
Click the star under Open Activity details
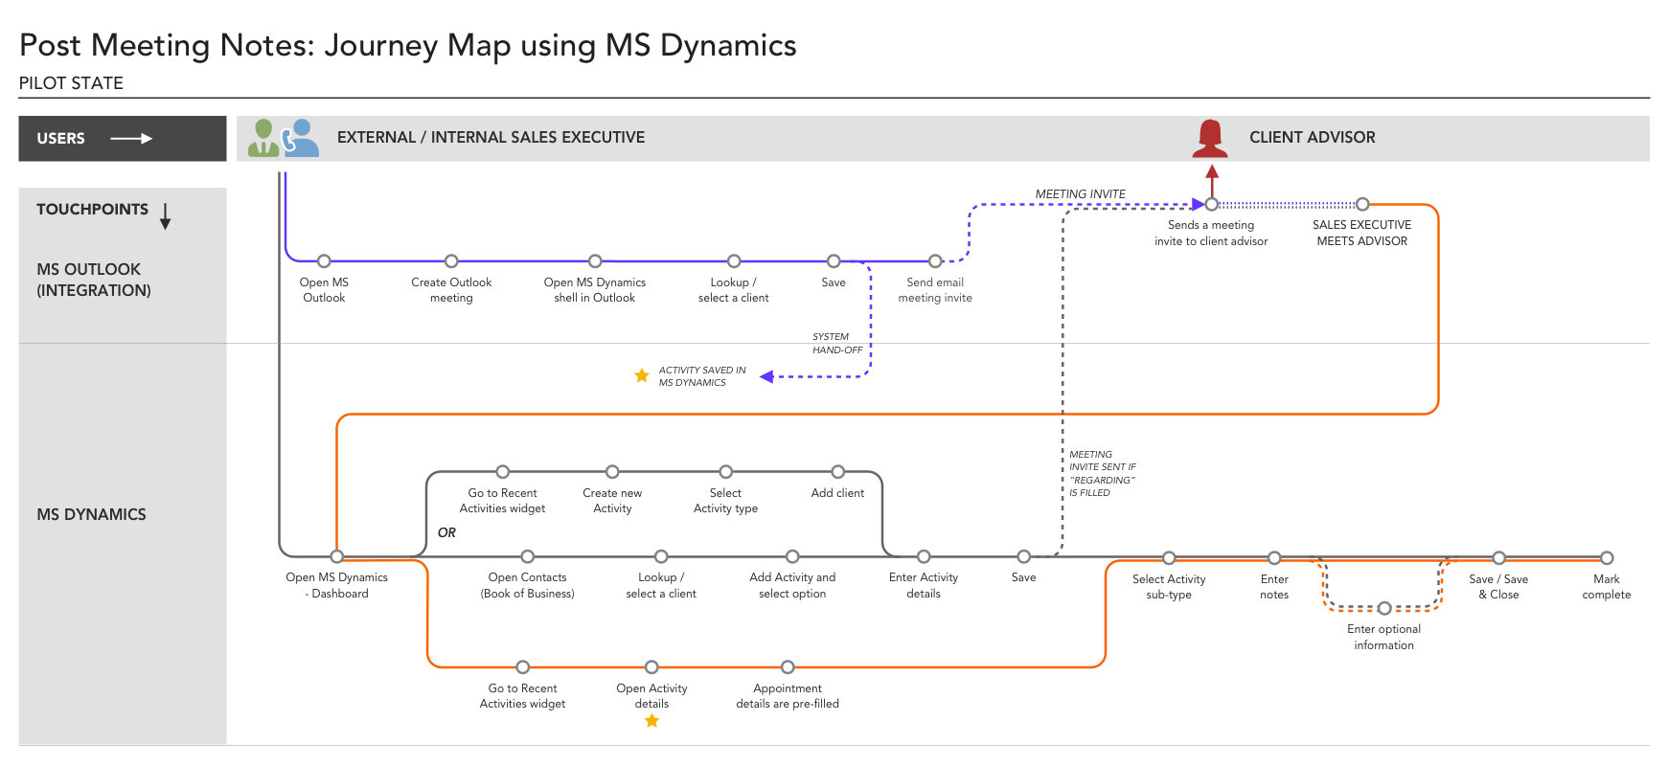651,721
